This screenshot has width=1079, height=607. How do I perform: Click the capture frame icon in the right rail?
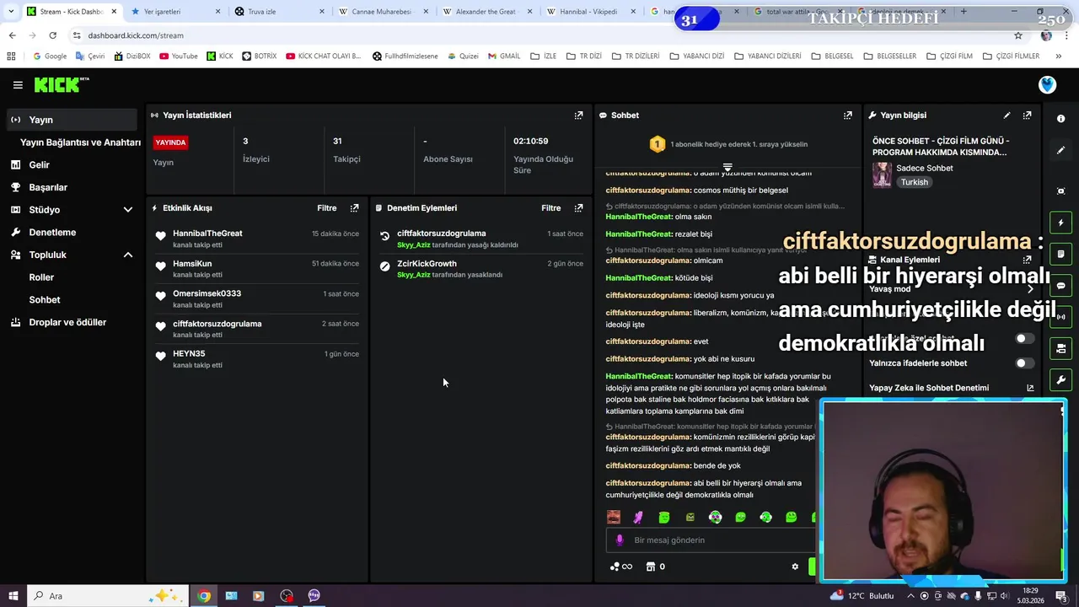(x=1060, y=191)
